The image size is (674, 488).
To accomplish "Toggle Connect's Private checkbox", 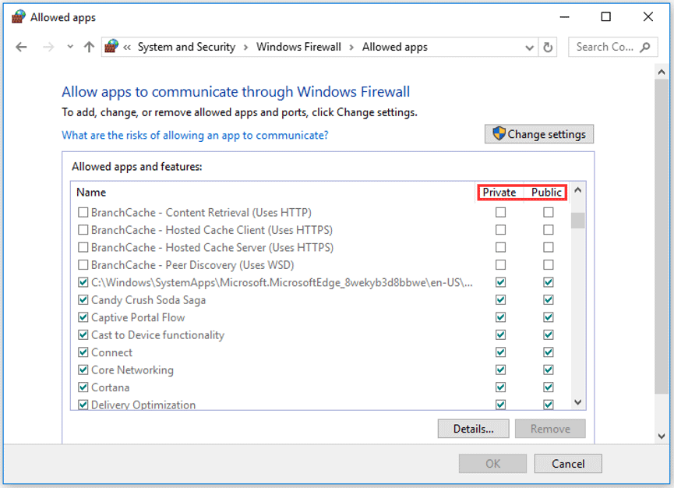I will pos(500,352).
